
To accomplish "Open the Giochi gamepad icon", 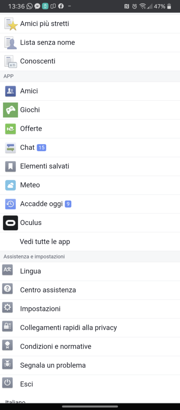I will pos(10,110).
